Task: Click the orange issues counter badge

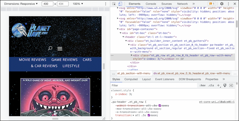Action: [212, 4]
